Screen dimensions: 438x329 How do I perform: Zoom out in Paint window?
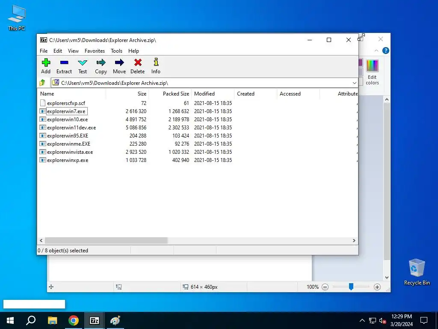[325, 287]
